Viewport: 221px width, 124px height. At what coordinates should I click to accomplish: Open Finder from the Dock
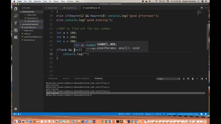tap(16, 122)
